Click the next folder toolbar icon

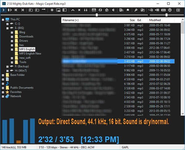point(37,10)
